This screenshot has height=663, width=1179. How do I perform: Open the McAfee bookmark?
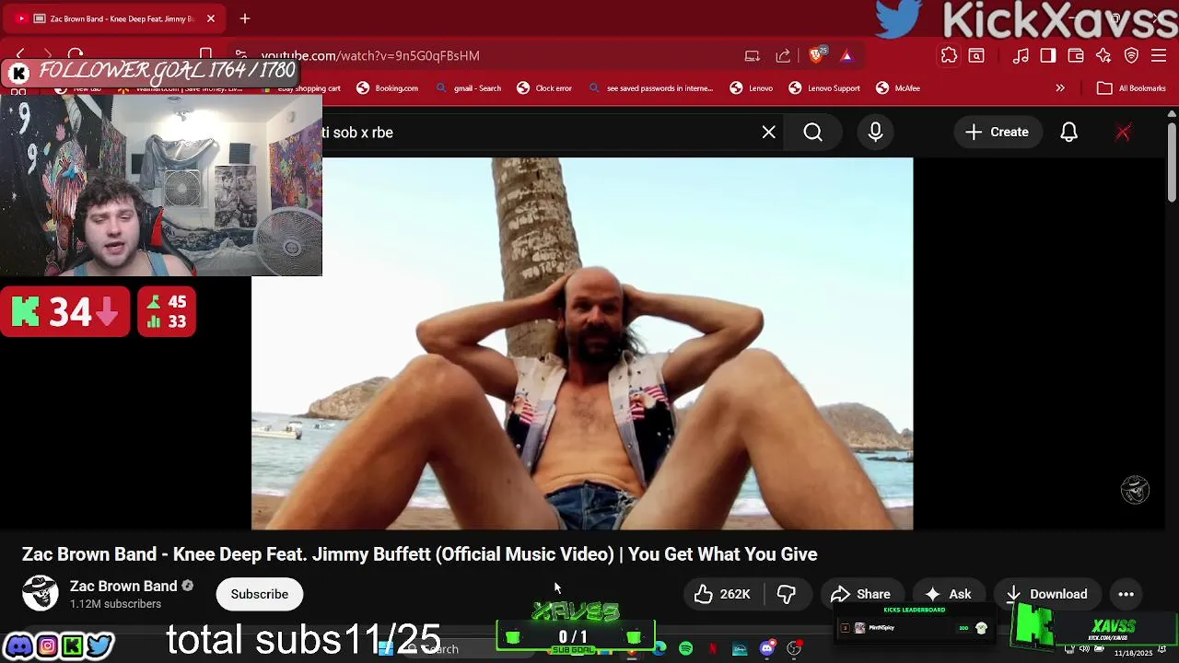point(898,88)
